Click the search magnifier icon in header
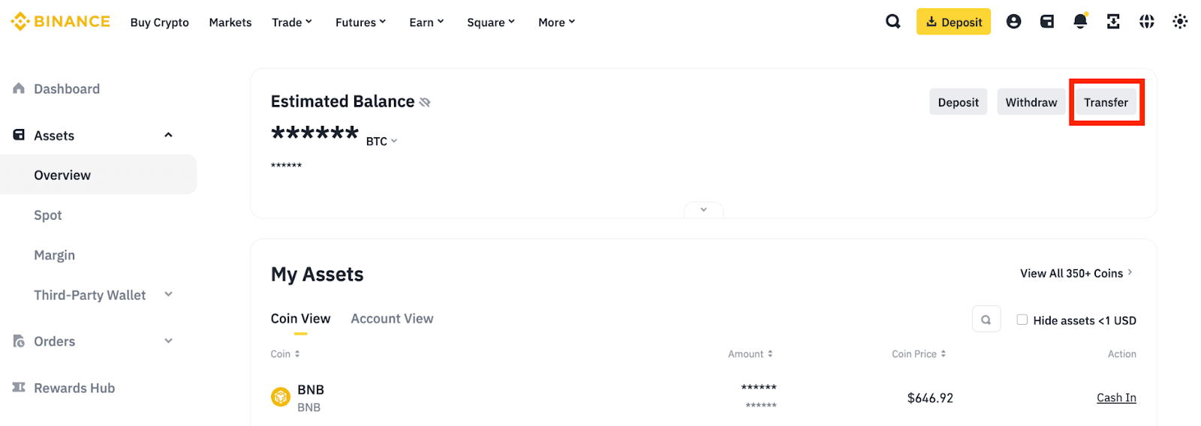Image resolution: width=1201 pixels, height=426 pixels. point(892,22)
